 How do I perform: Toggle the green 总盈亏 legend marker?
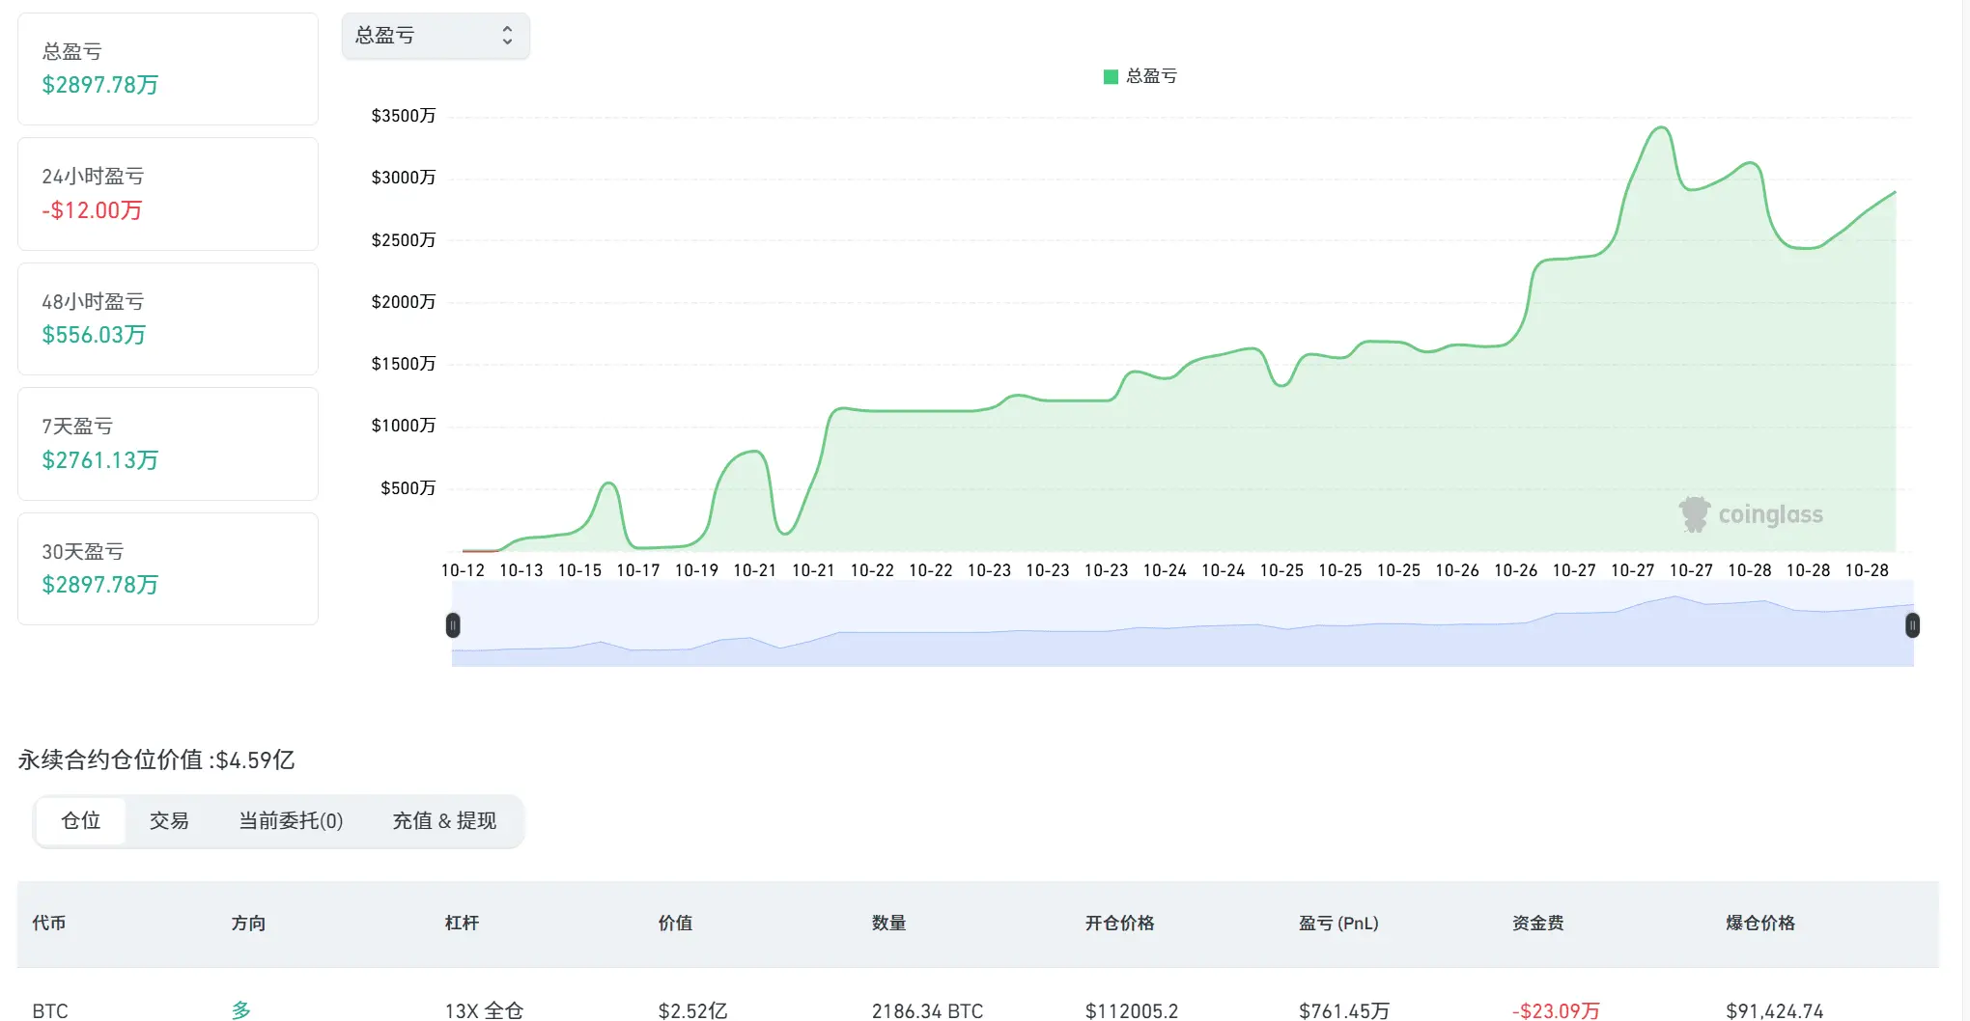click(1111, 76)
